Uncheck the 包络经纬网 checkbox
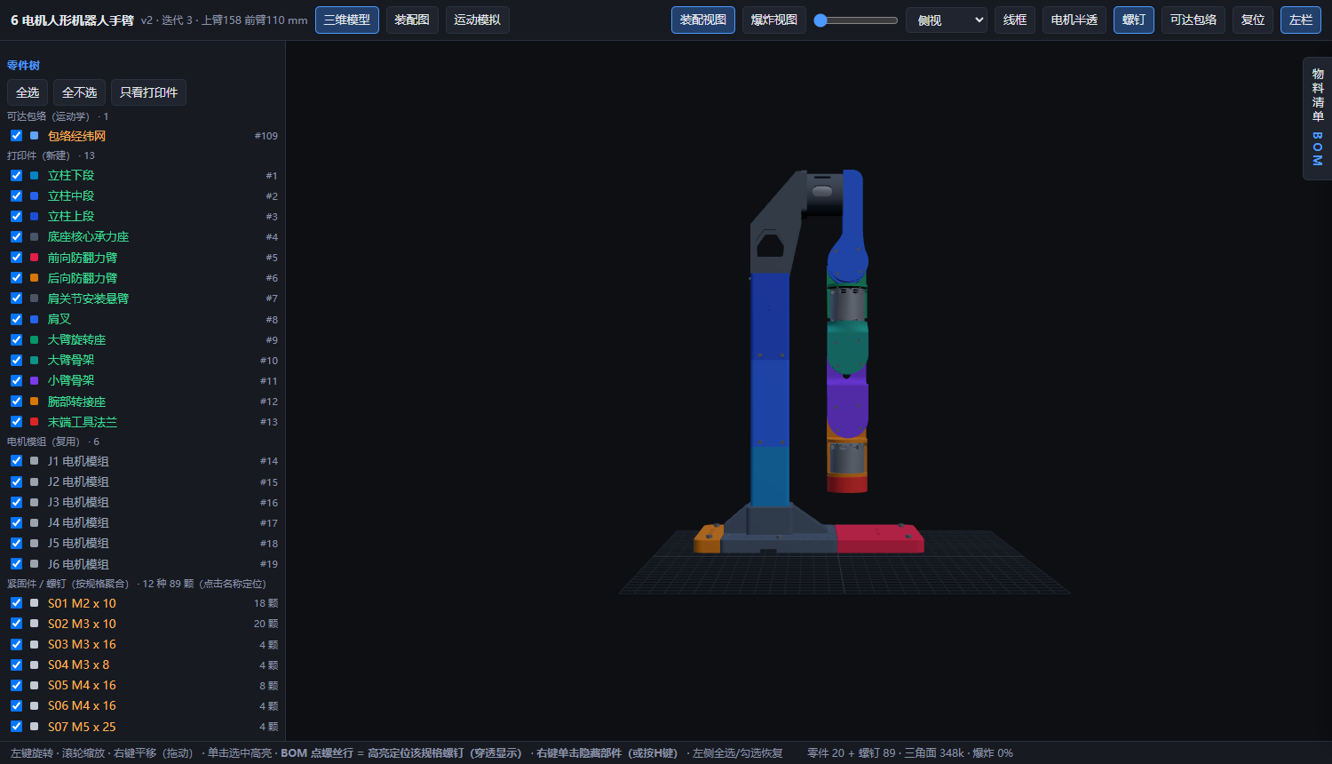Viewport: 1332px width, 764px height. tap(16, 136)
